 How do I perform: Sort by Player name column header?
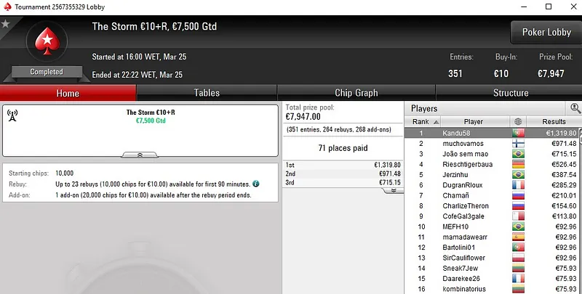coord(474,122)
